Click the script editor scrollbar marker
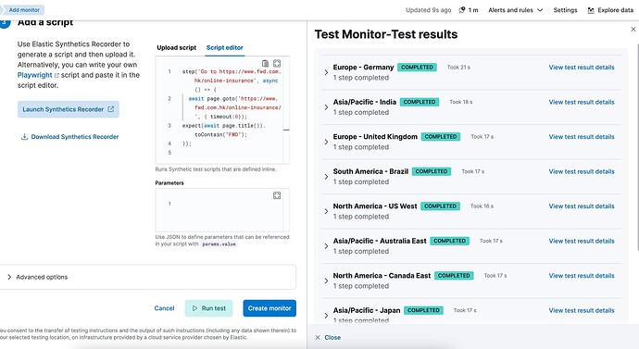The image size is (639, 349). click(x=286, y=130)
